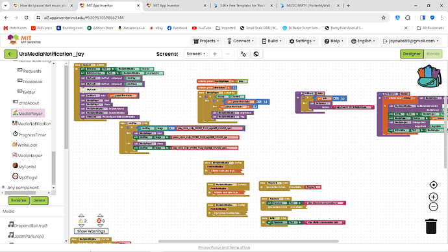448x252 pixels.
Task: Open the Screen1 selector dropdown
Action: 196,54
